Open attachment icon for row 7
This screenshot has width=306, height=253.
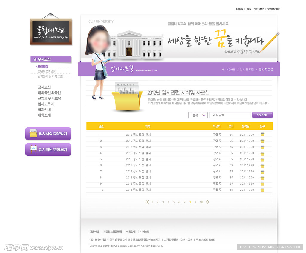click(x=262, y=172)
